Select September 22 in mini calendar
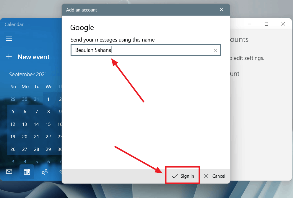 coord(48,136)
